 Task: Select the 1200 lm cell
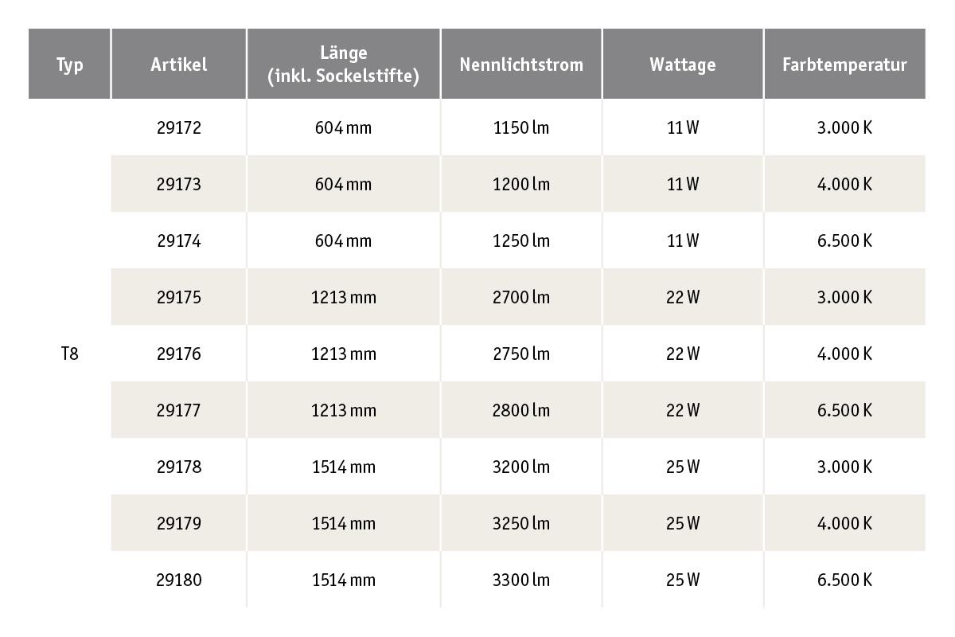point(521,184)
